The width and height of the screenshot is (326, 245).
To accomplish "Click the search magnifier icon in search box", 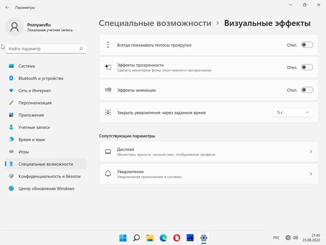I will 81,49.
